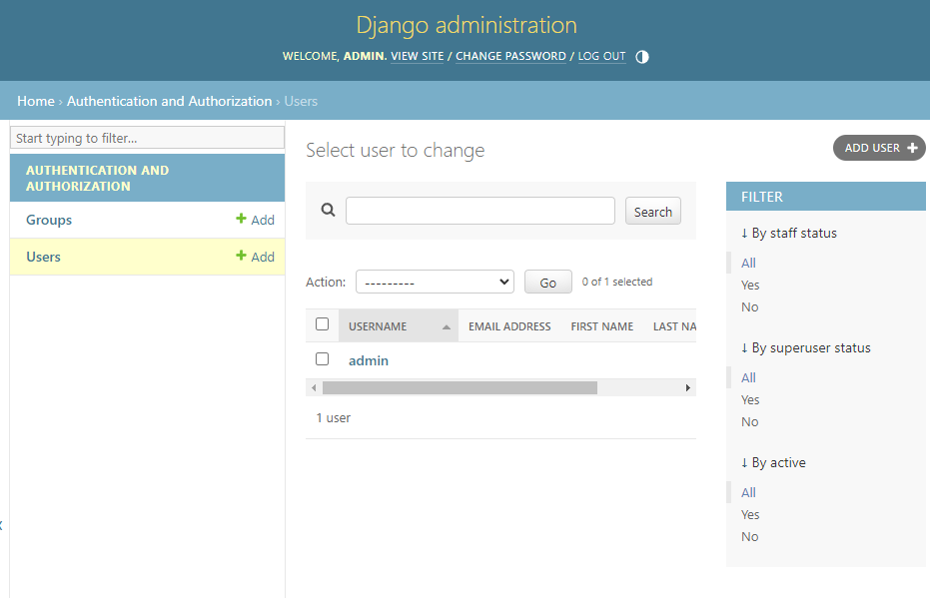Focus the user search input field

pyautogui.click(x=479, y=211)
